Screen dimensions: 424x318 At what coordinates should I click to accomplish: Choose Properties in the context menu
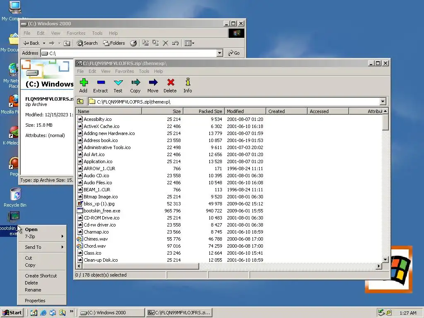click(x=42, y=301)
